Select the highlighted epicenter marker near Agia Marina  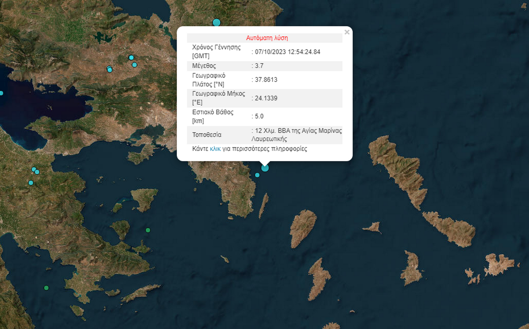[264, 168]
